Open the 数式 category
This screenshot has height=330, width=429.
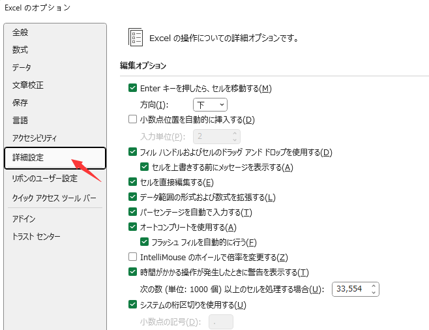20,50
